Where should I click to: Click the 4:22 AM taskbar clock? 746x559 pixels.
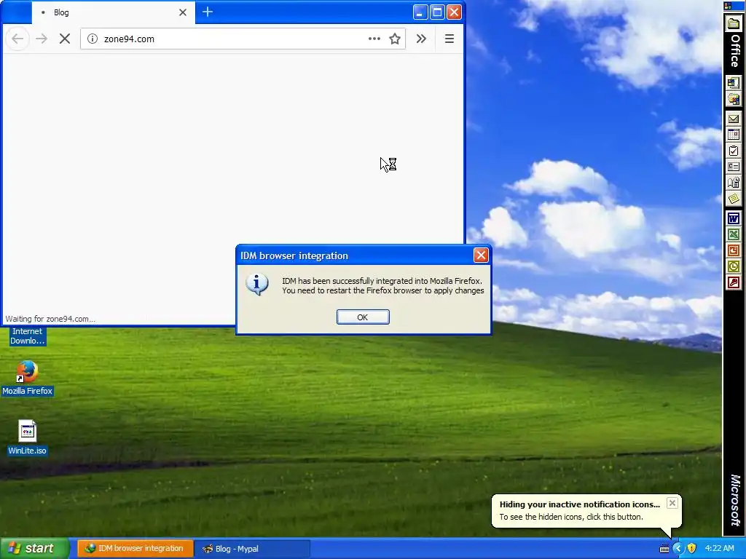pyautogui.click(x=719, y=549)
